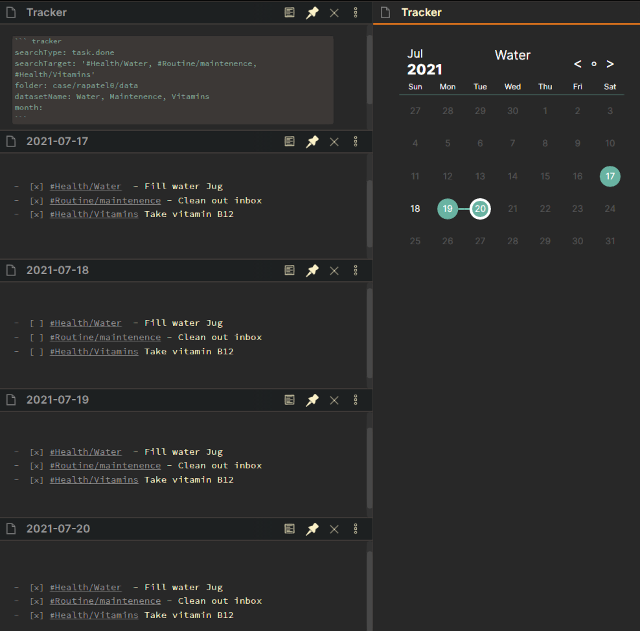
Task: Open the more-options menu on the Tracker pane
Action: tap(356, 12)
